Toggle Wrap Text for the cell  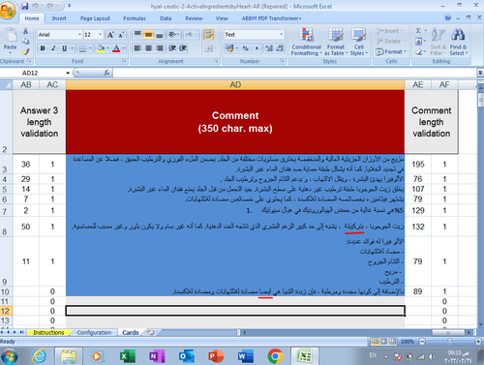pos(209,35)
